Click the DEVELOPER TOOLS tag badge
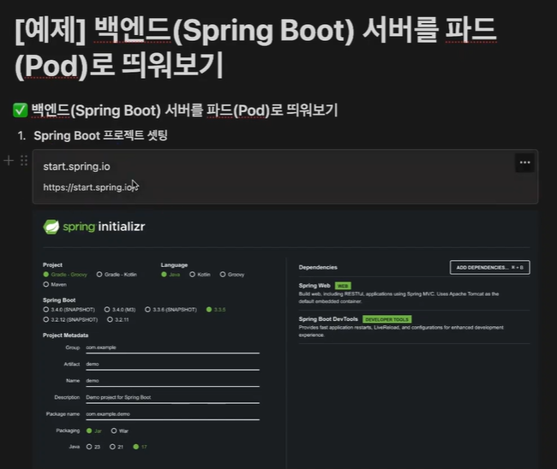 click(x=386, y=319)
